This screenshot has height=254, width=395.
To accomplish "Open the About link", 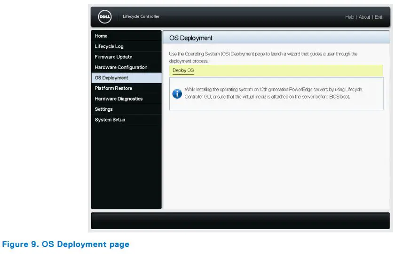I will (x=364, y=17).
